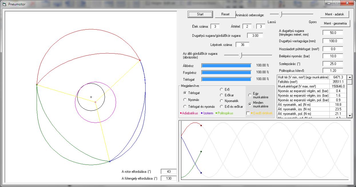Click the Pneumotor window title icon
The image size is (356, 187).
point(4,4)
